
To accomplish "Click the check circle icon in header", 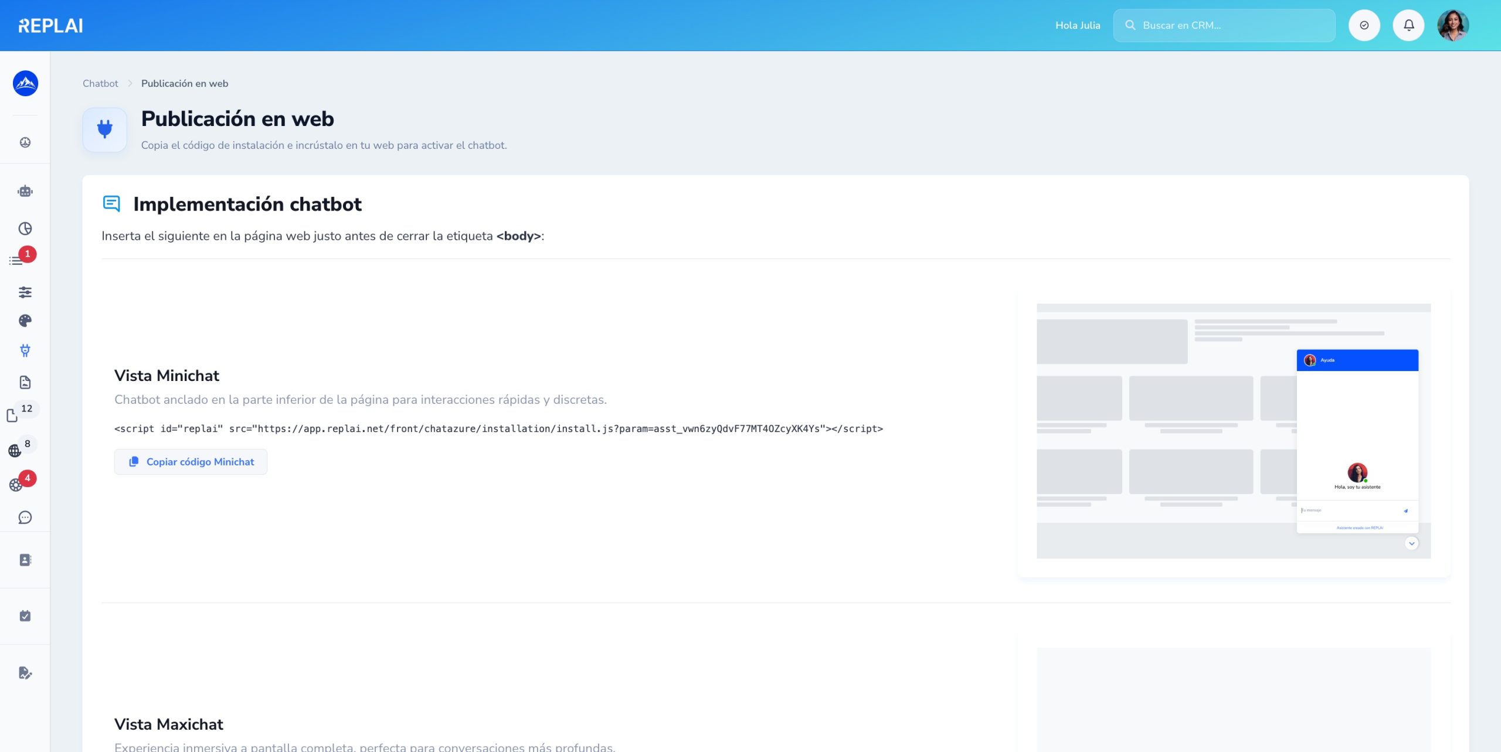I will pyautogui.click(x=1364, y=25).
